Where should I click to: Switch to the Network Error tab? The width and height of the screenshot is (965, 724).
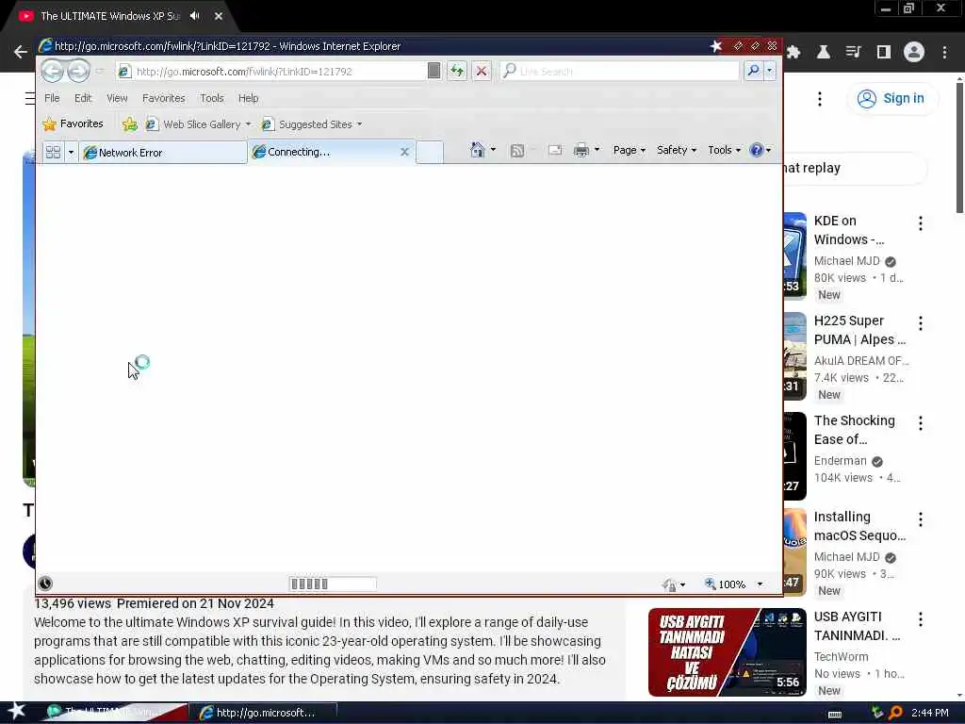(163, 152)
